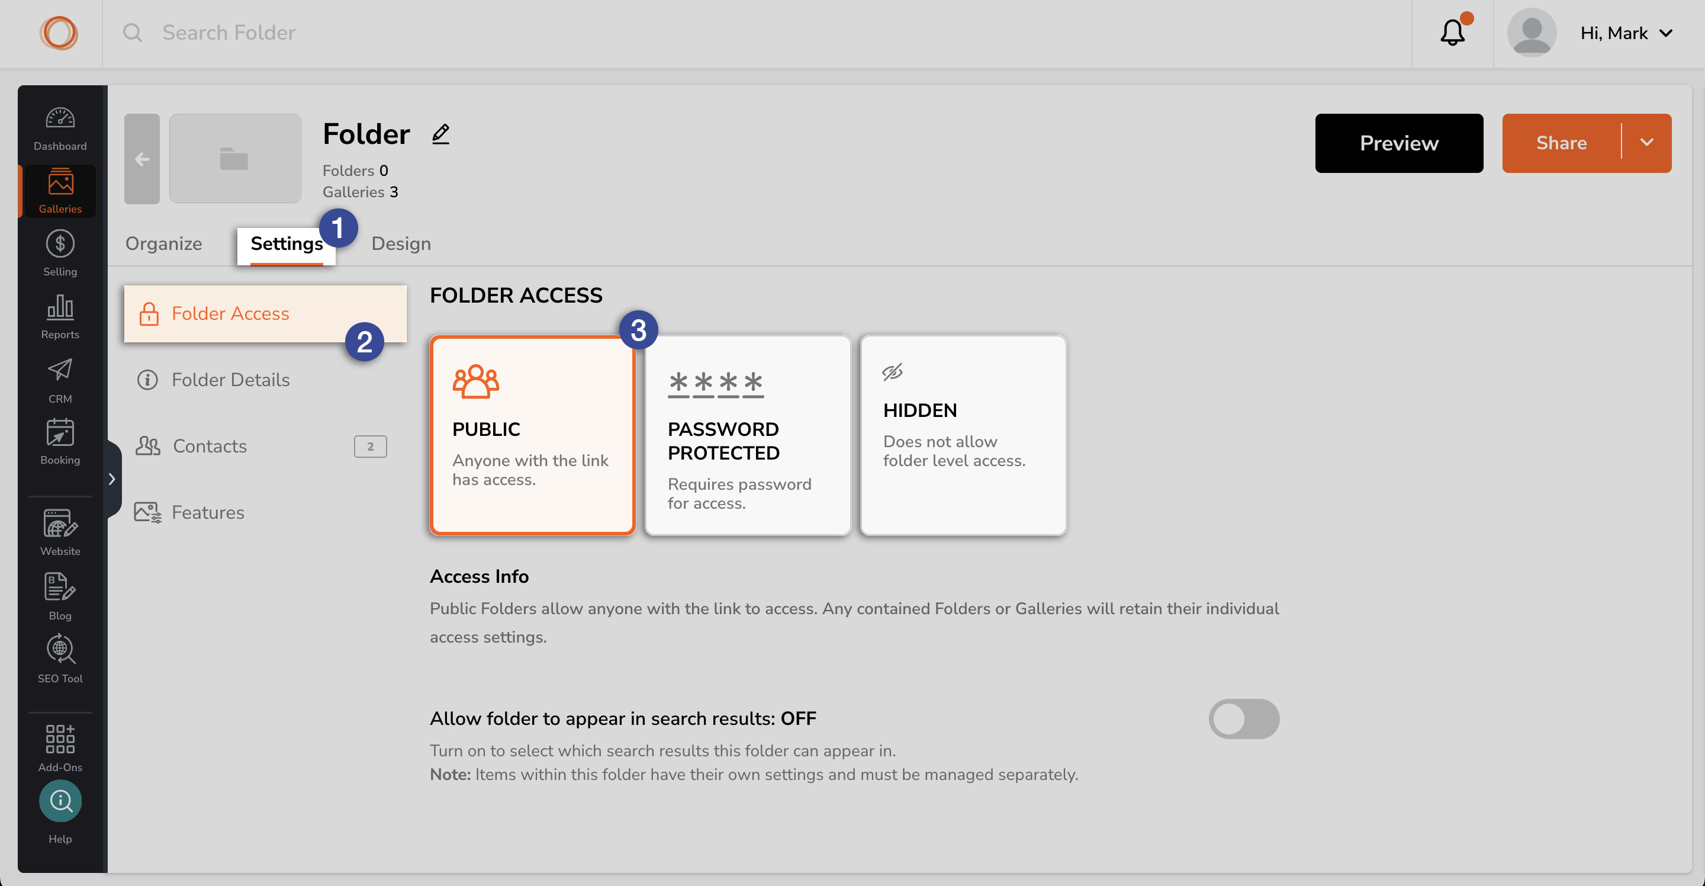The height and width of the screenshot is (886, 1705).
Task: Expand the Share button dropdown arrow
Action: coord(1647,143)
